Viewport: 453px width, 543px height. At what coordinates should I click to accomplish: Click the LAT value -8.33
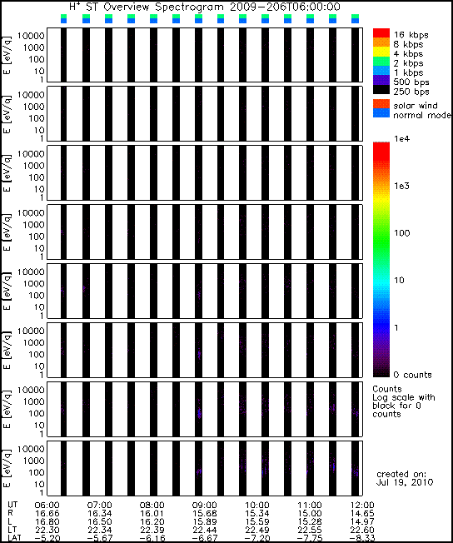coord(362,539)
